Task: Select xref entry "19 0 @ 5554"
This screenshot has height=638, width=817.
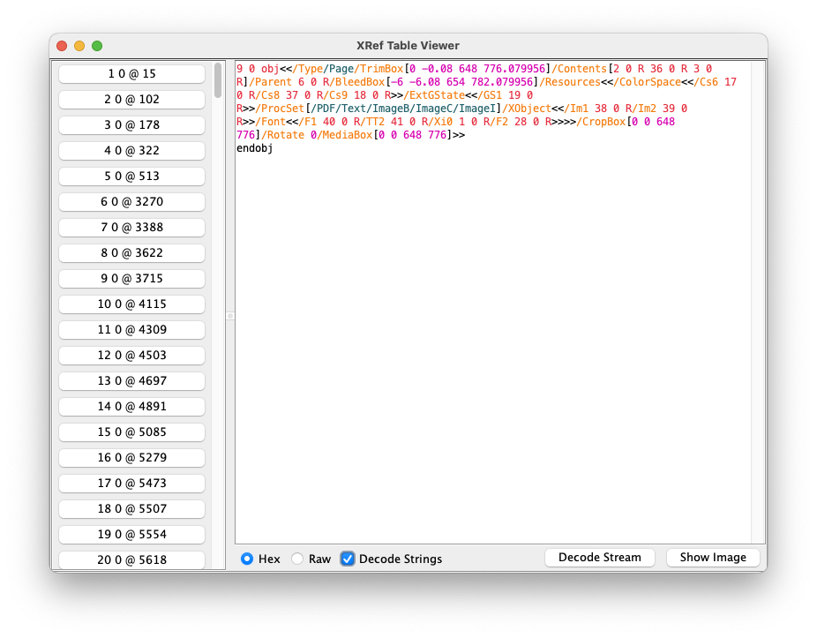Action: pos(131,534)
